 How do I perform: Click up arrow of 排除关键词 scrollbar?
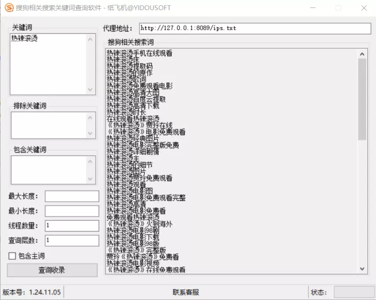coord(90,117)
